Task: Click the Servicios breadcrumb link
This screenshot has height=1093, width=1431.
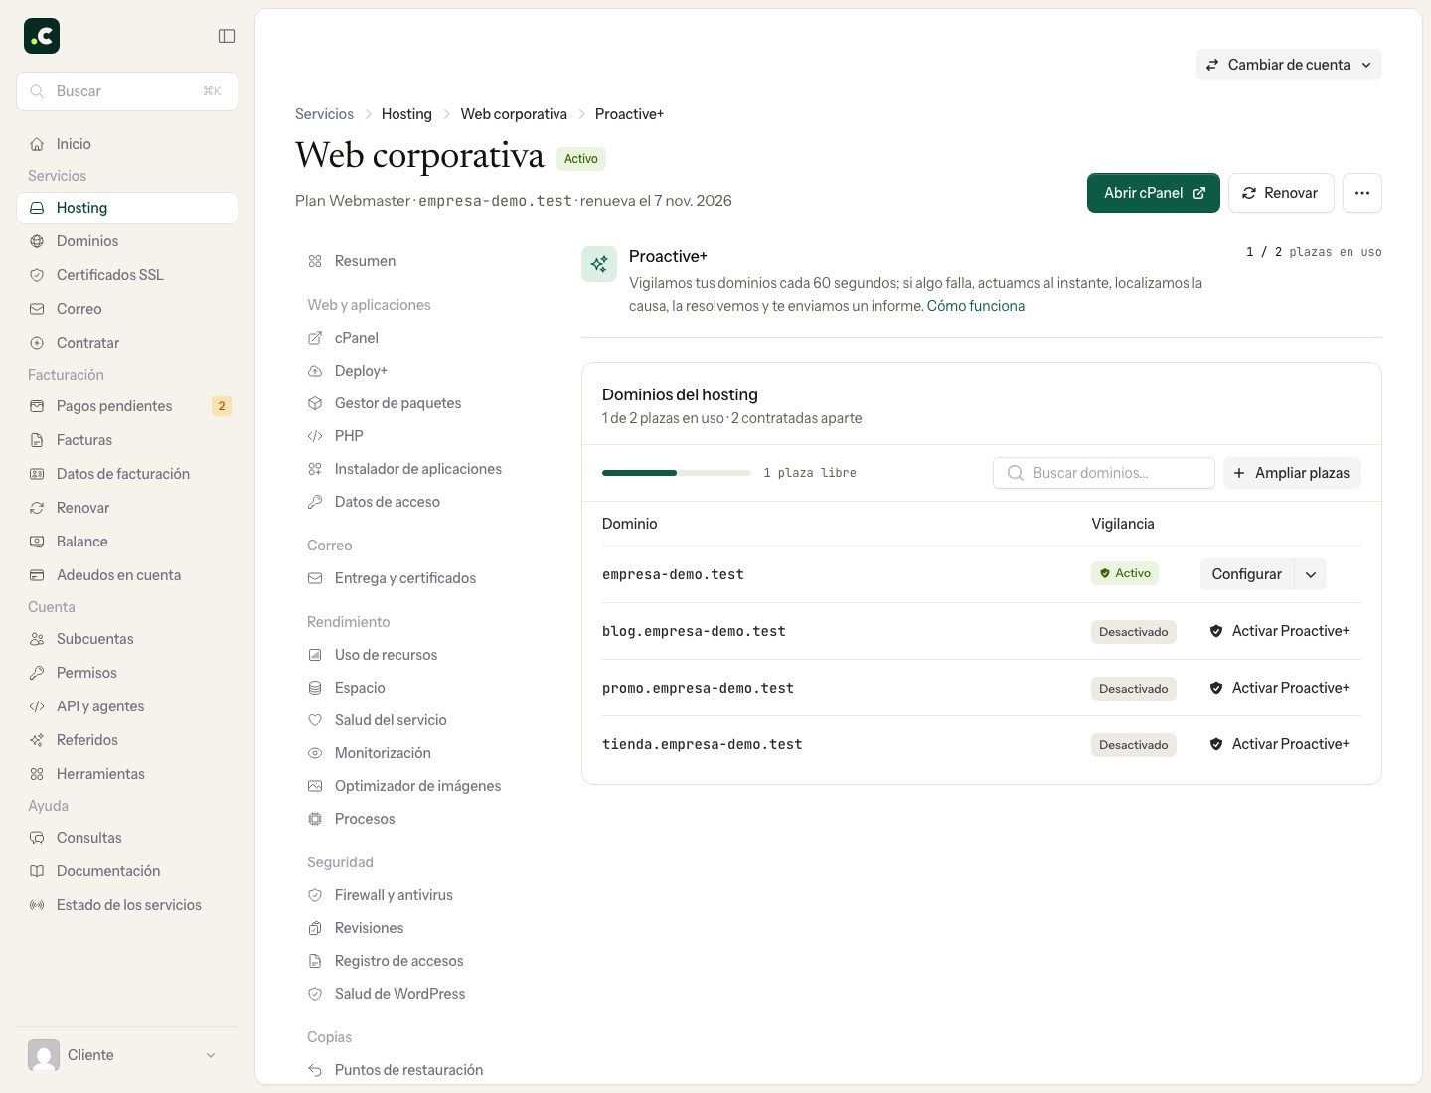Action: [324, 114]
